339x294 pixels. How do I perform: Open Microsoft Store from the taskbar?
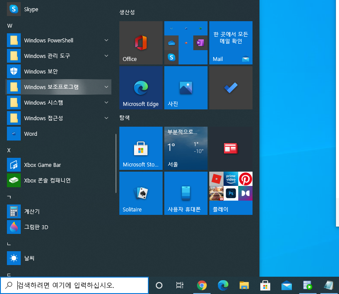click(265, 285)
